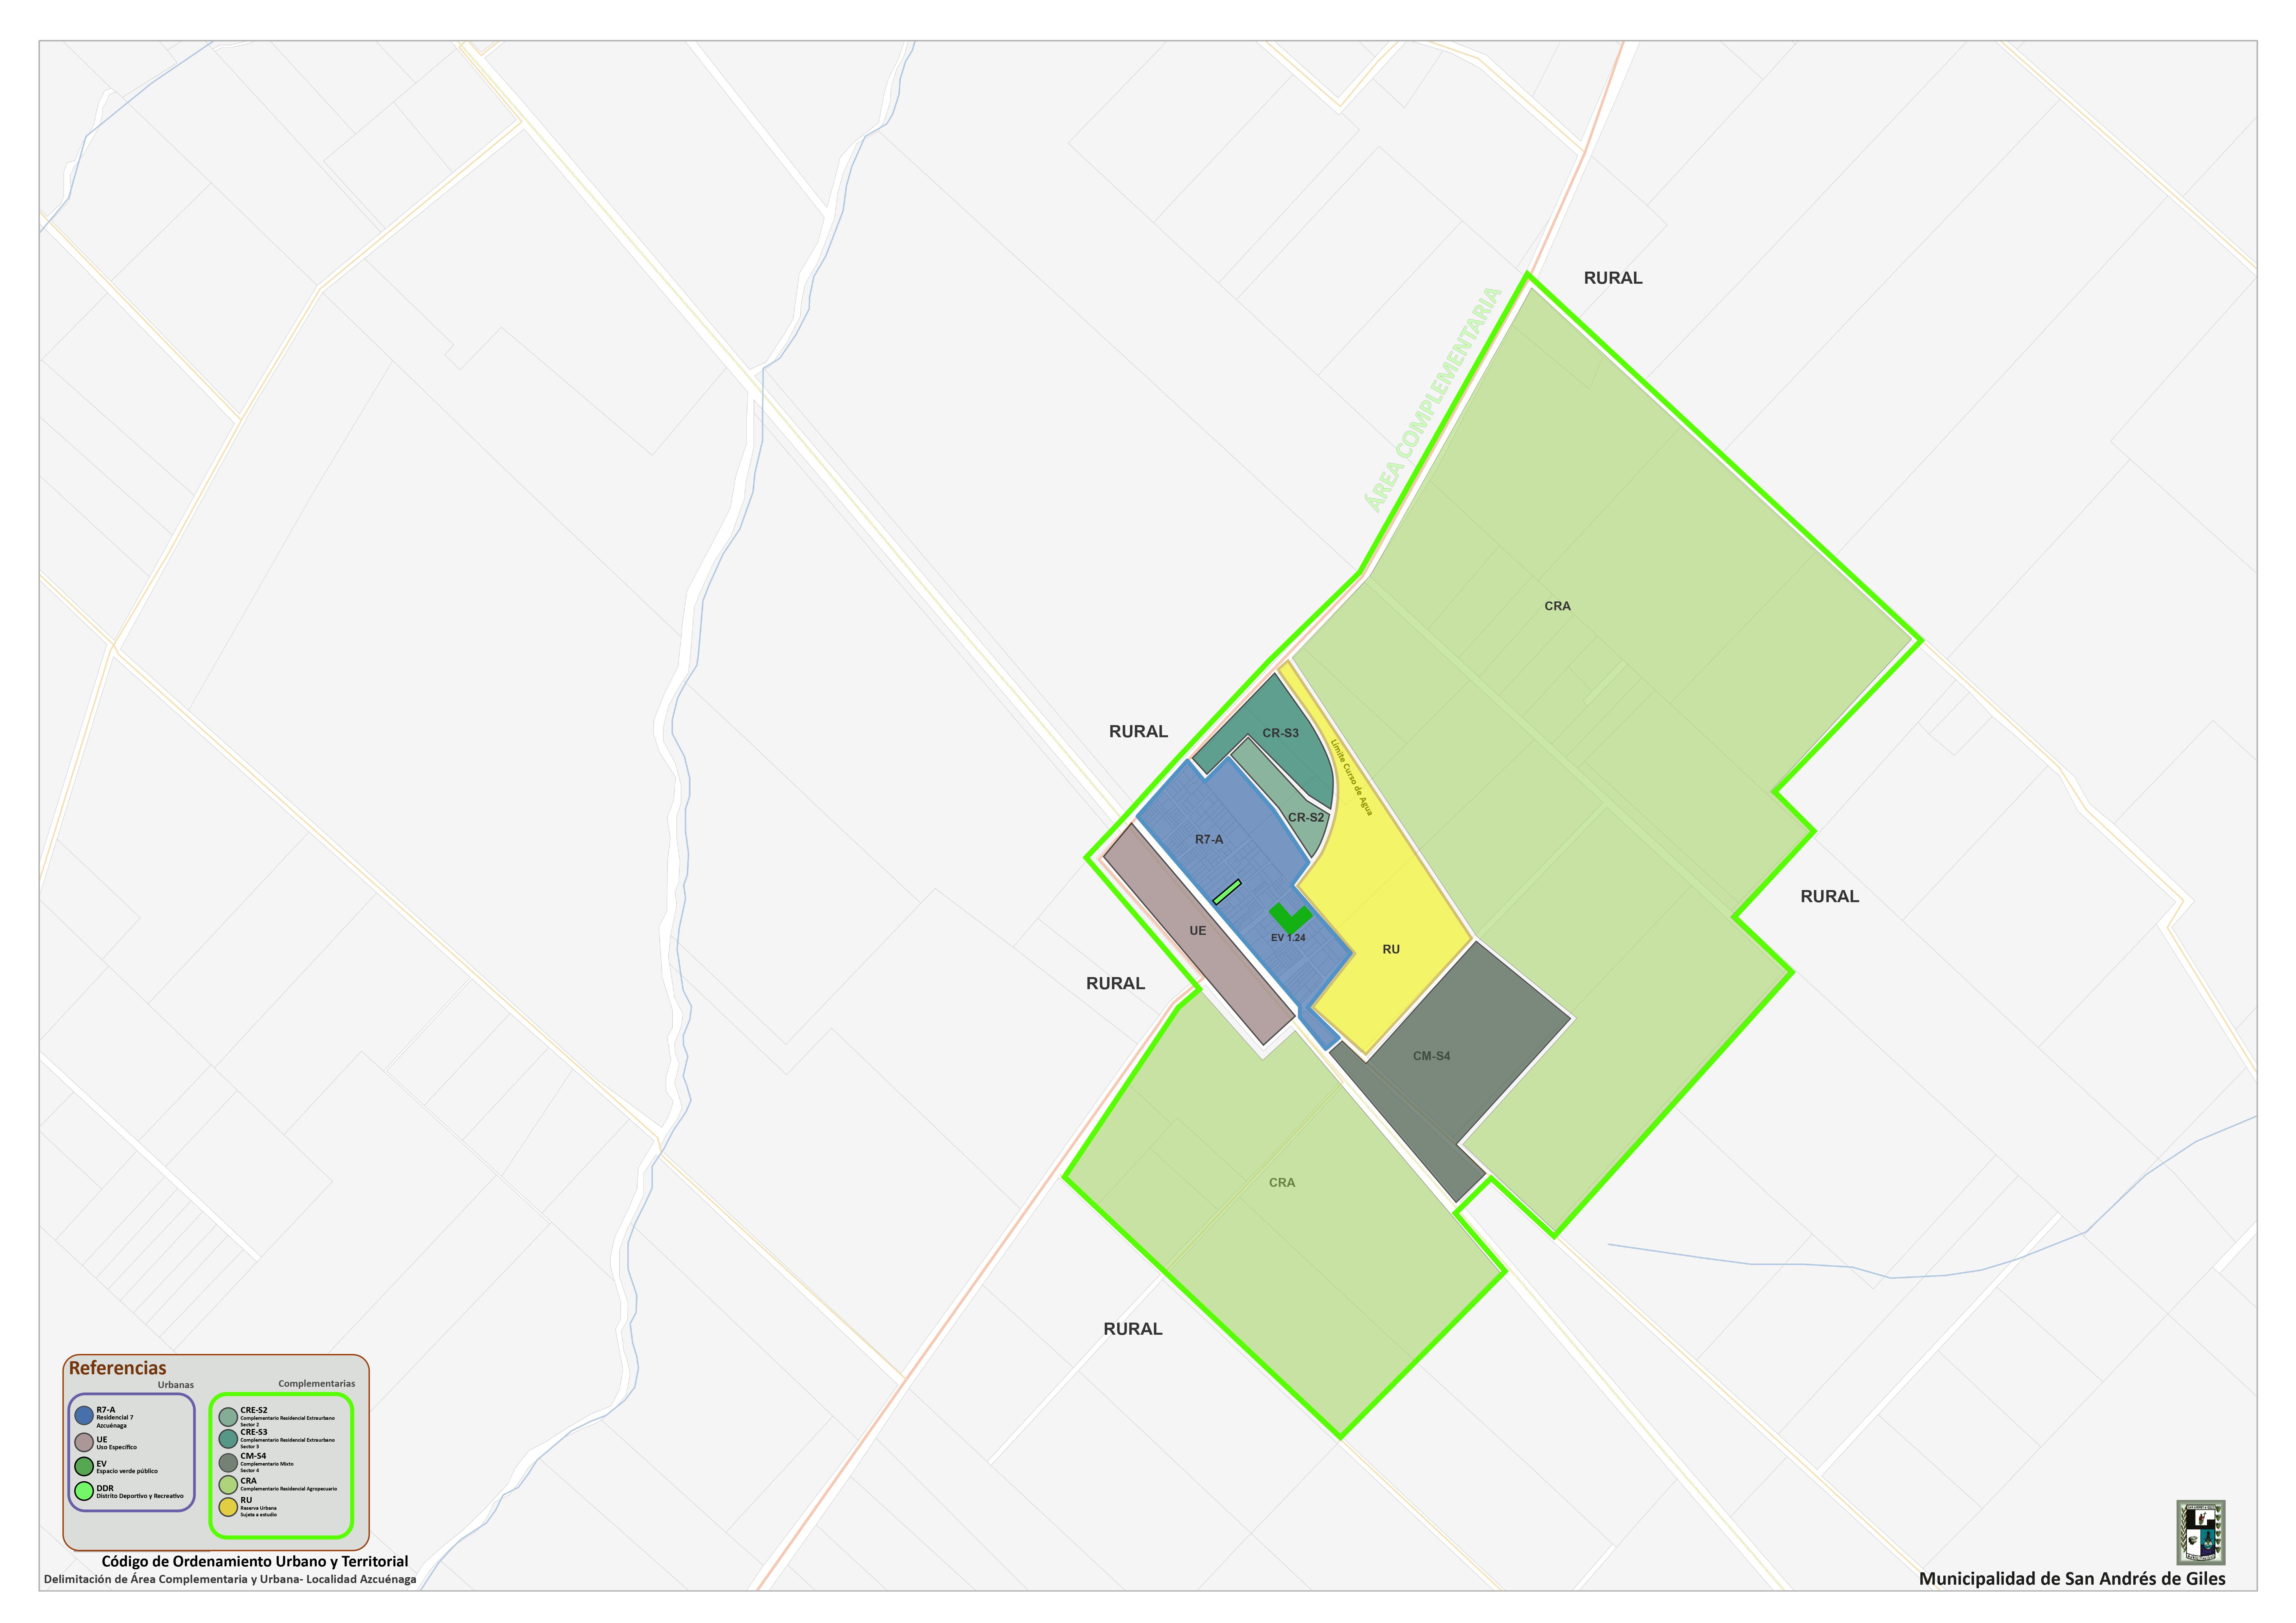This screenshot has width=2296, height=1623.
Task: Click the RURAL label beside the UE zone
Action: tap(1115, 984)
